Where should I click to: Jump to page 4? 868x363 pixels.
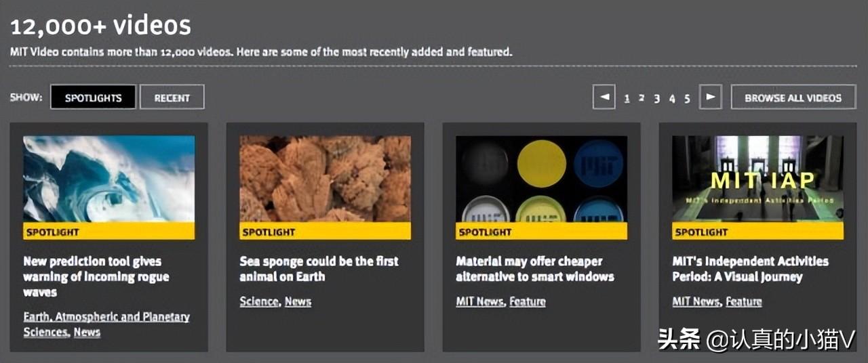672,99
